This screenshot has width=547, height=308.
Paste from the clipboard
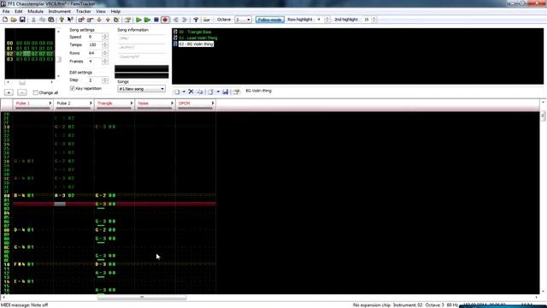pos(51,20)
